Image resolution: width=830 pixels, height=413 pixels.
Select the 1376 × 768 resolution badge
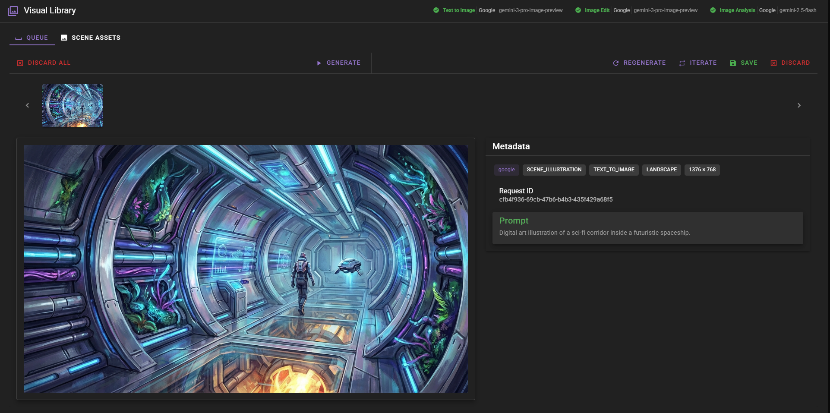coord(702,170)
